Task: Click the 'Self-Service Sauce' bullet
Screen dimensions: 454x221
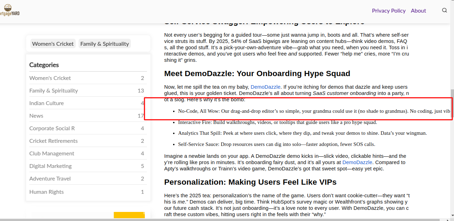Action: pos(277,144)
